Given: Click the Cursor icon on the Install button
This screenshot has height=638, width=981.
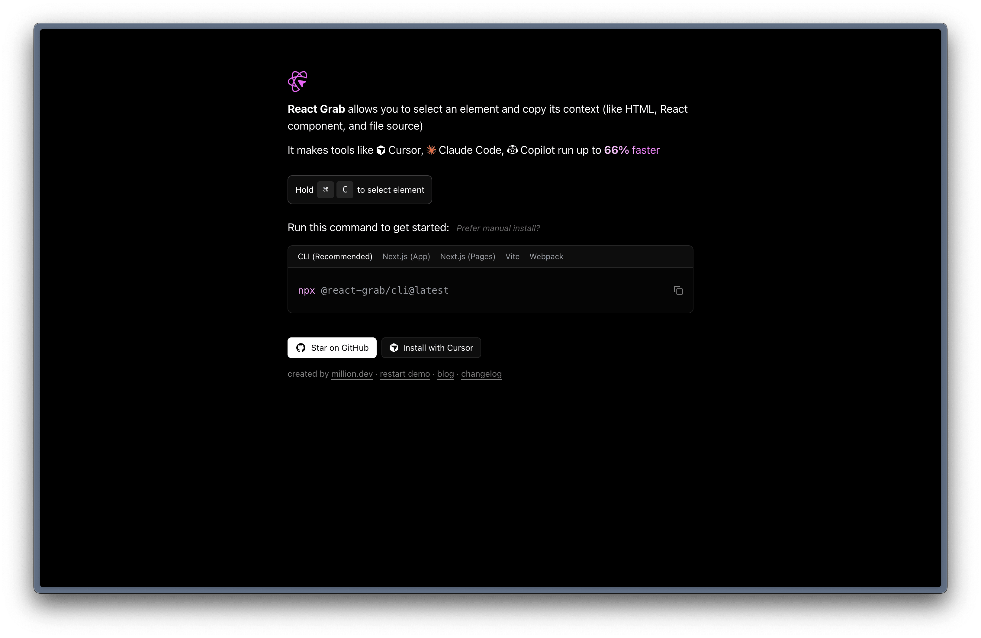Looking at the screenshot, I should coord(394,347).
